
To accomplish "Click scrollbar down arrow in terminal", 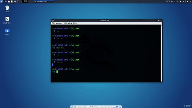I will point(161,81).
